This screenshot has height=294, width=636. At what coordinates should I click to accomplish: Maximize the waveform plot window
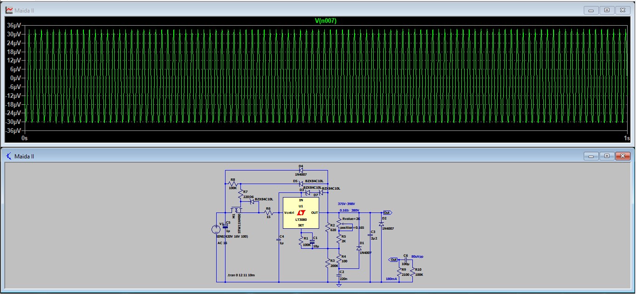pos(607,10)
